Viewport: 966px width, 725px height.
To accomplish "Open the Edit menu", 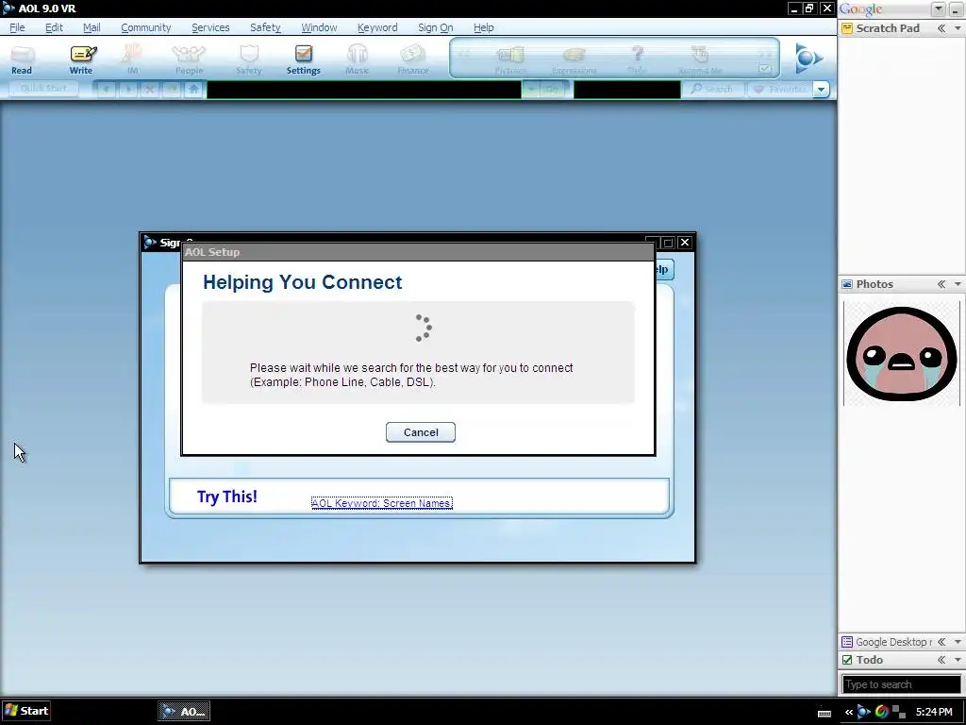I will (54, 27).
